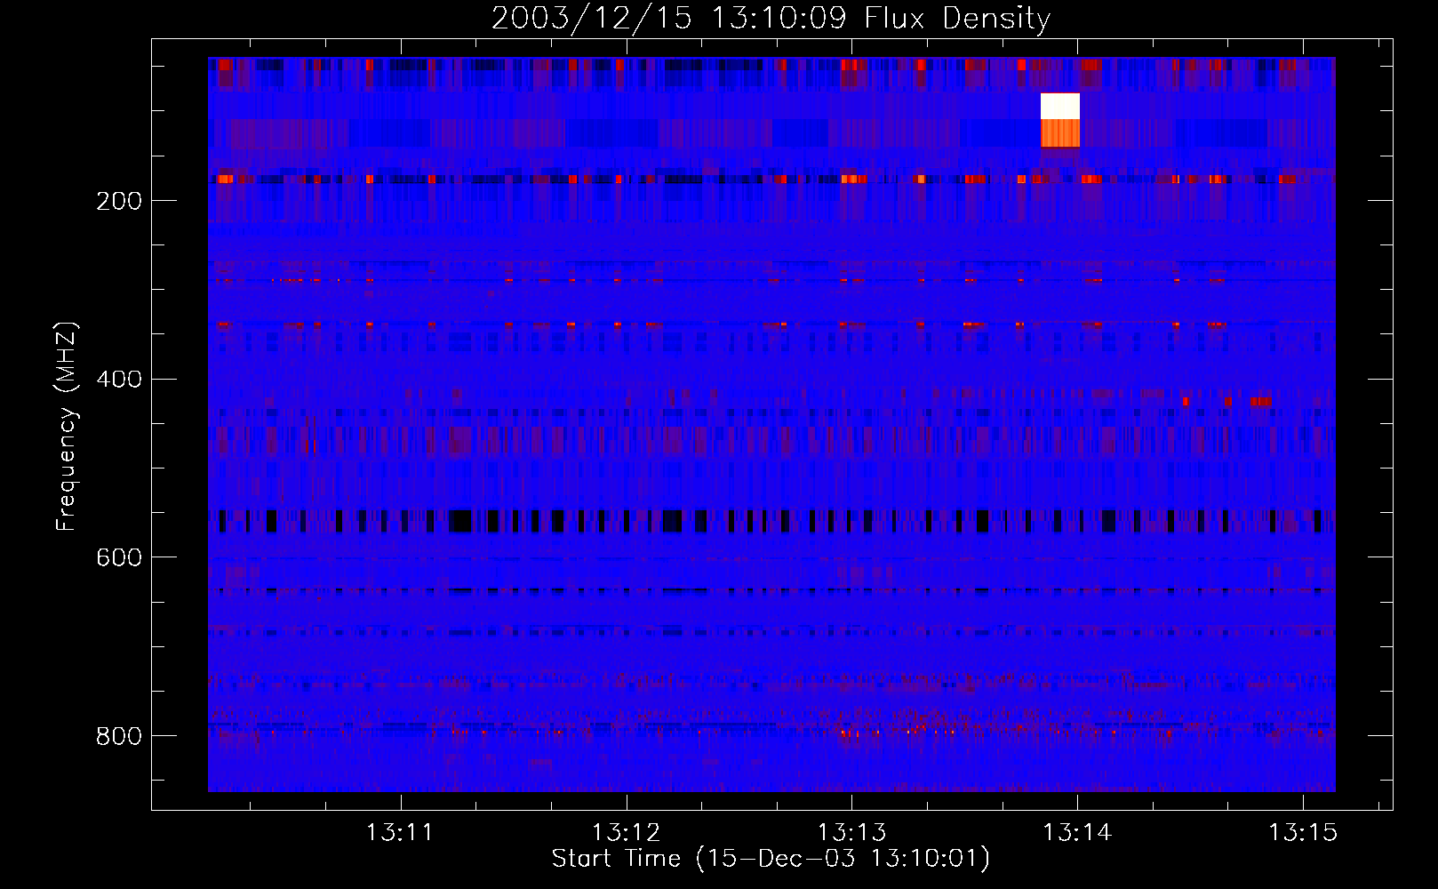This screenshot has width=1438, height=889.
Task: Click the 800 frequency tick label
Action: tap(119, 736)
